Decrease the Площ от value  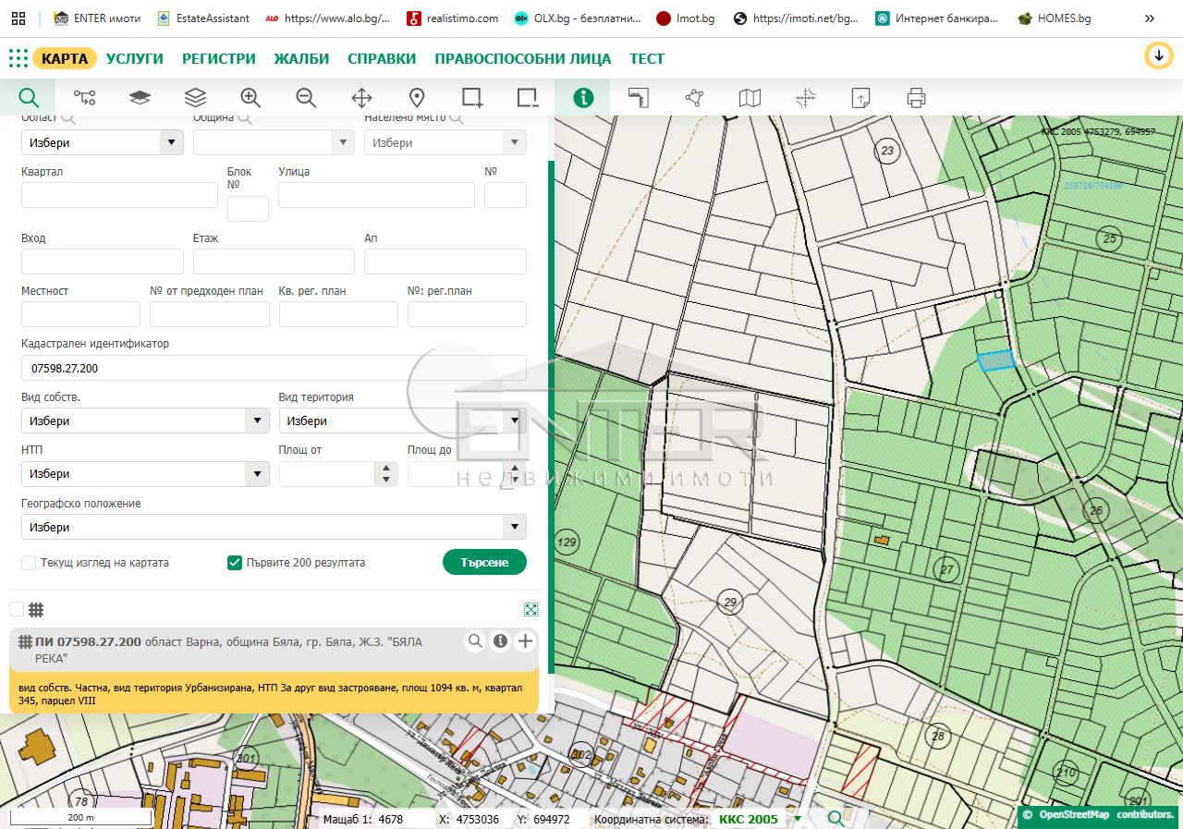click(385, 481)
